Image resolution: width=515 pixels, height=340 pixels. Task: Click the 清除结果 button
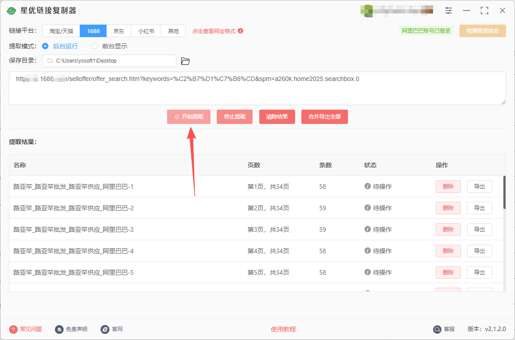click(x=277, y=117)
